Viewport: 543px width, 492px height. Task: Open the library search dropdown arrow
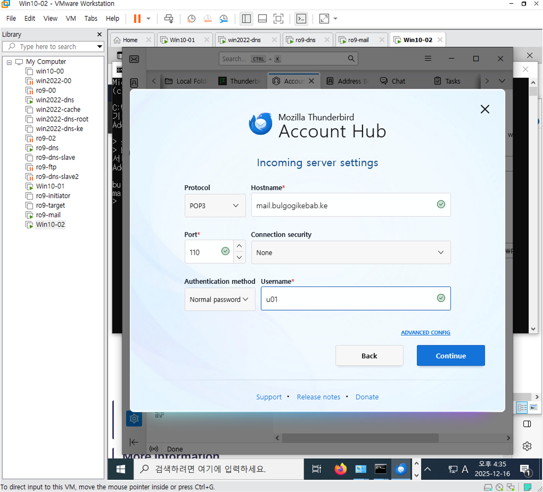(100, 46)
